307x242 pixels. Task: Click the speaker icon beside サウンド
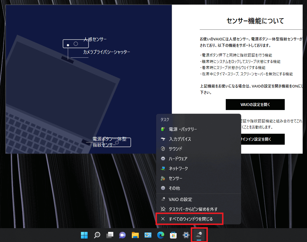(x=163, y=149)
